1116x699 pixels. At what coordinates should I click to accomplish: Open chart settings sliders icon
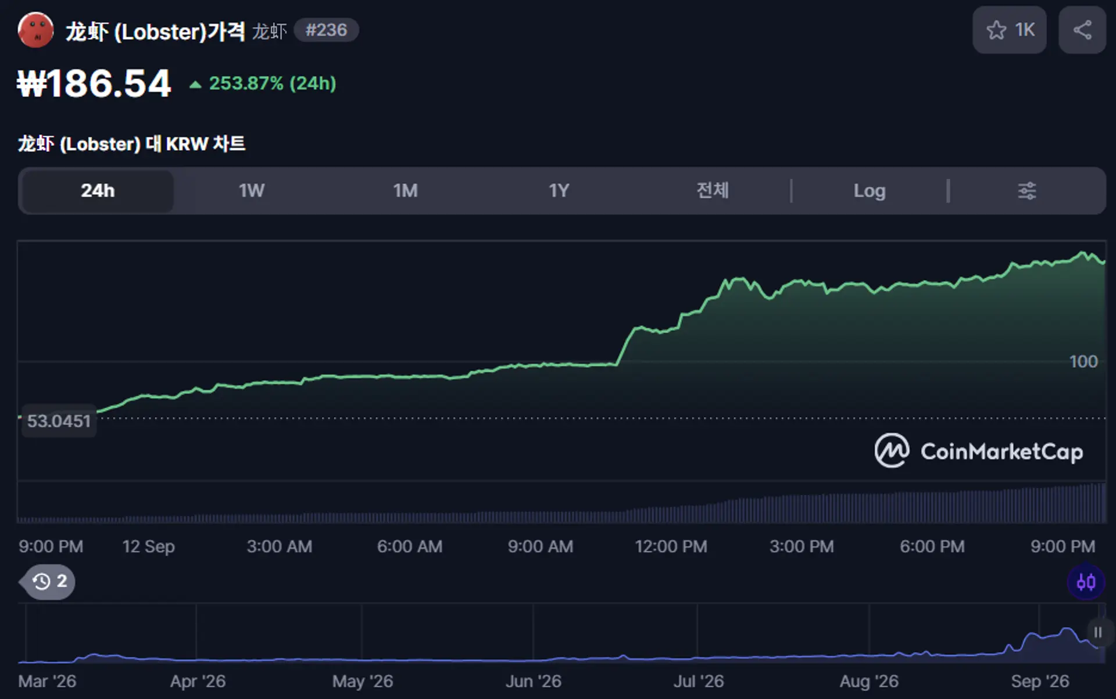pos(1027,191)
